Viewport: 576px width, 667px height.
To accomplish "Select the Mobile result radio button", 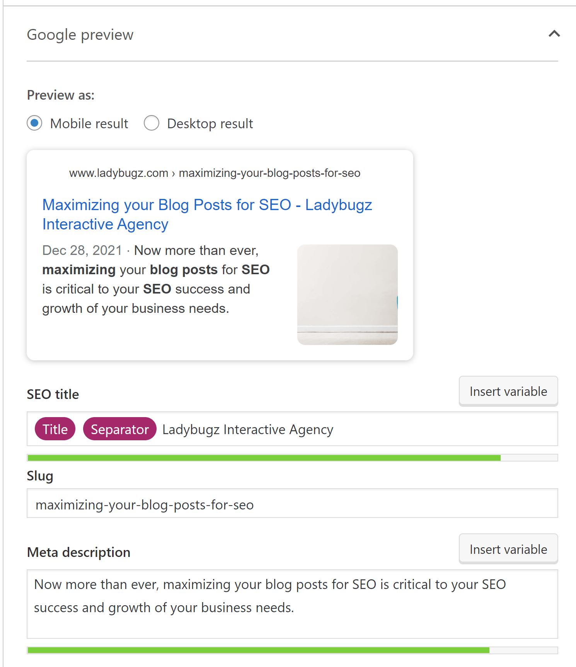I will pos(34,123).
